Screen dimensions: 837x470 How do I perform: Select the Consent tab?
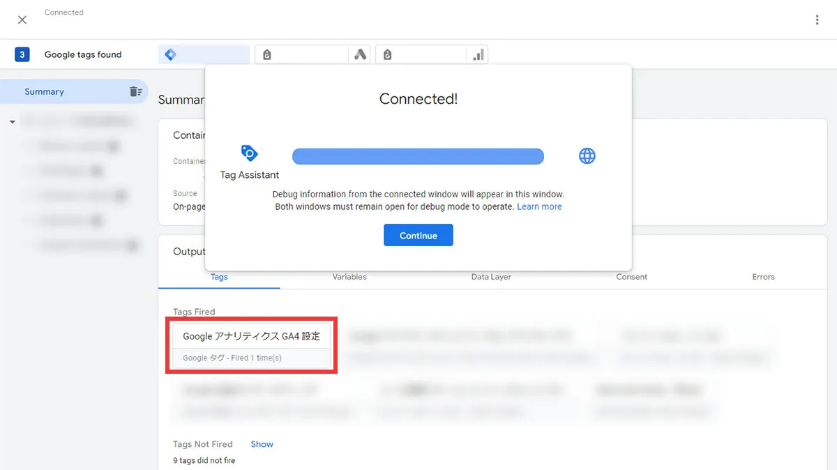[631, 277]
